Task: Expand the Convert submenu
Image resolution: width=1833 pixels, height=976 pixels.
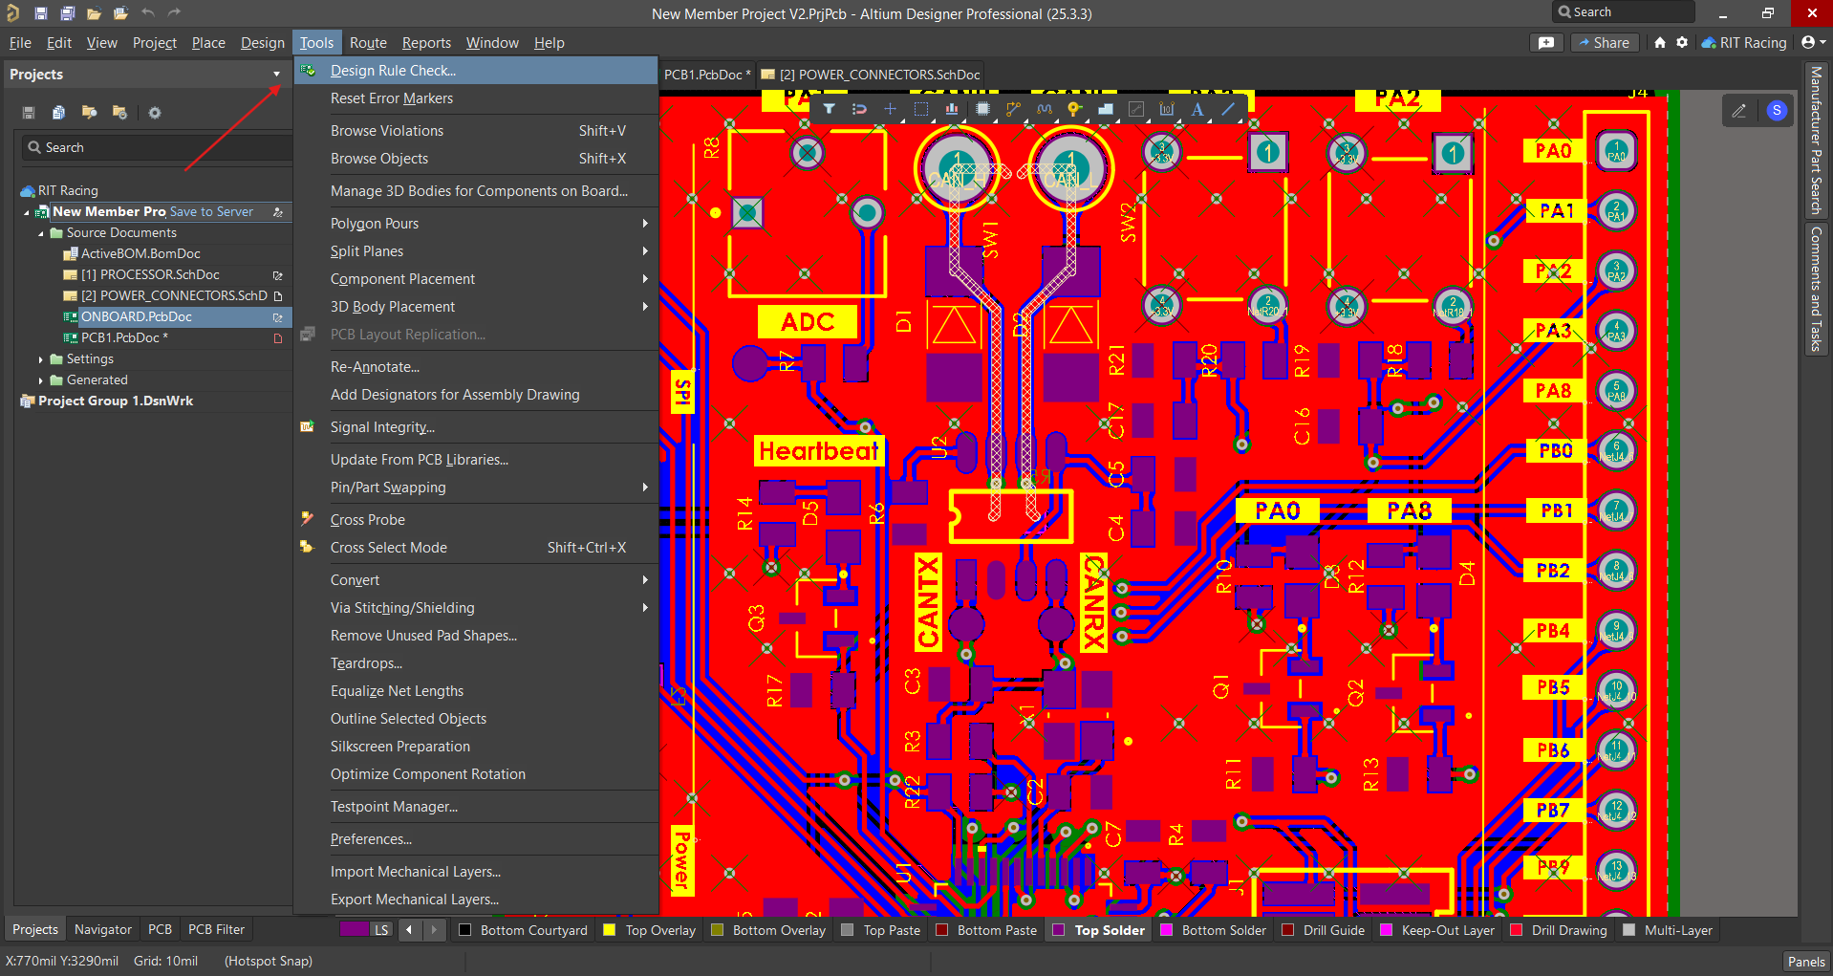Action: (x=476, y=580)
